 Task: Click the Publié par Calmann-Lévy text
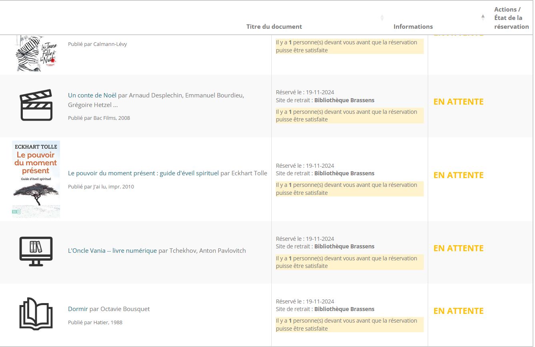[97, 44]
